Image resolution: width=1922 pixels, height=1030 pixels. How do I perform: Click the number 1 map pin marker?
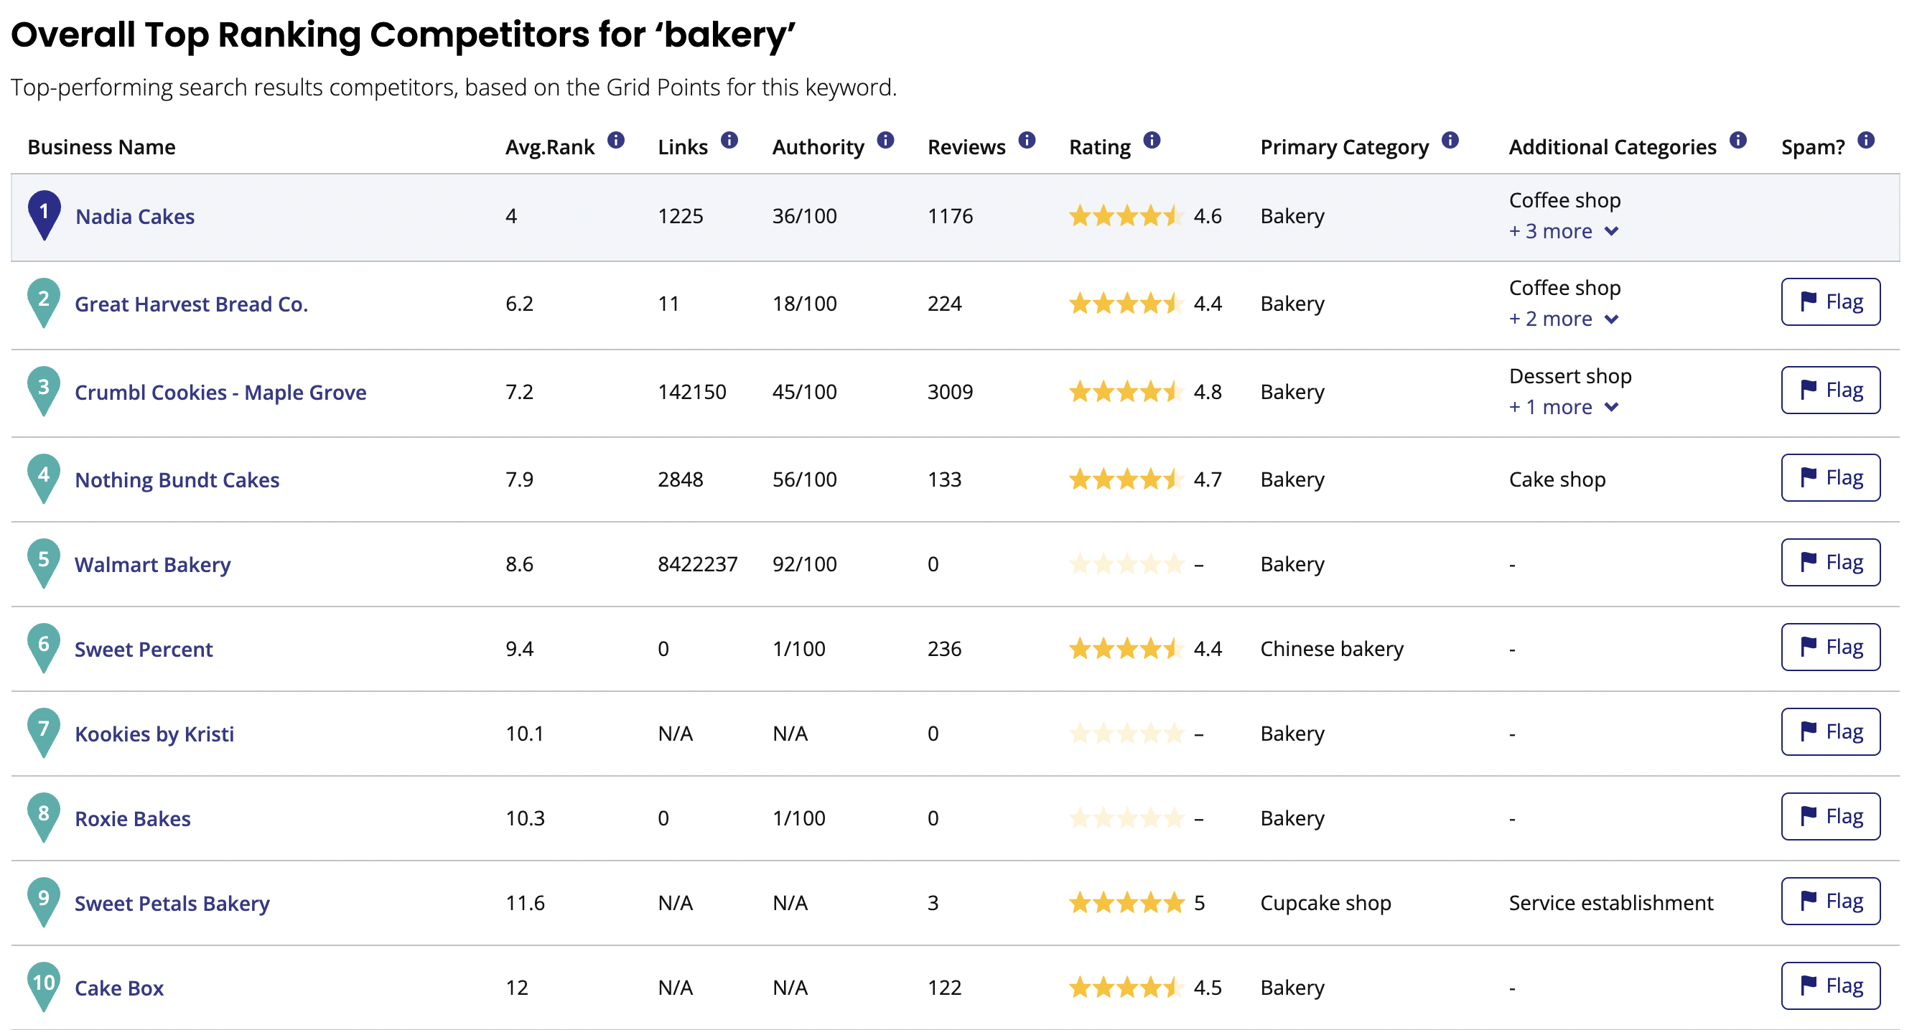pos(44,214)
